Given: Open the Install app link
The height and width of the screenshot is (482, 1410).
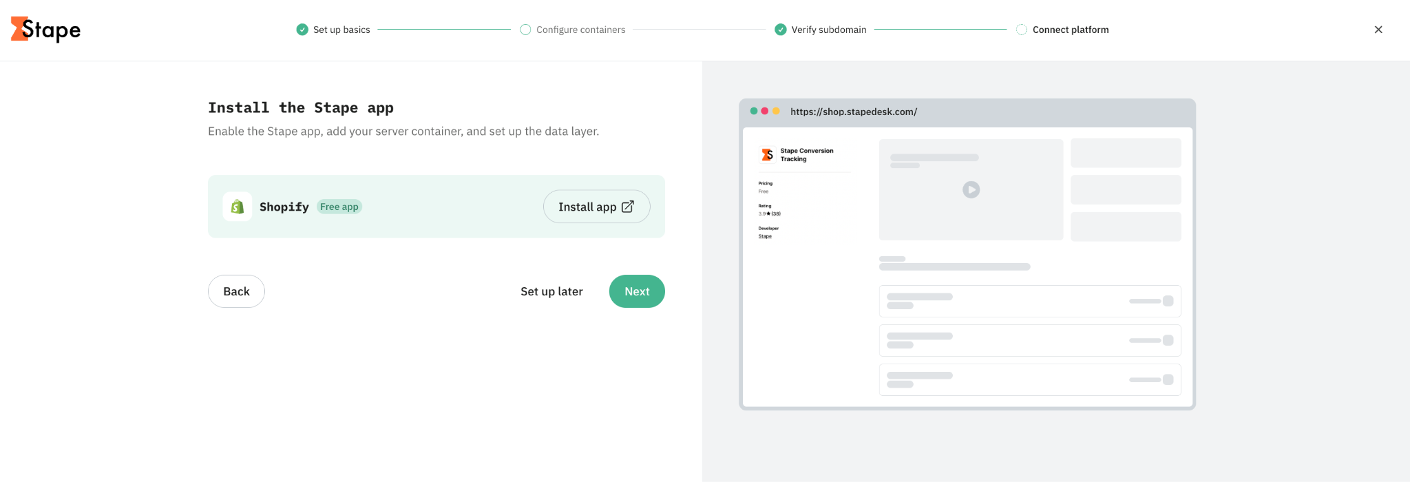Looking at the screenshot, I should pyautogui.click(x=596, y=207).
